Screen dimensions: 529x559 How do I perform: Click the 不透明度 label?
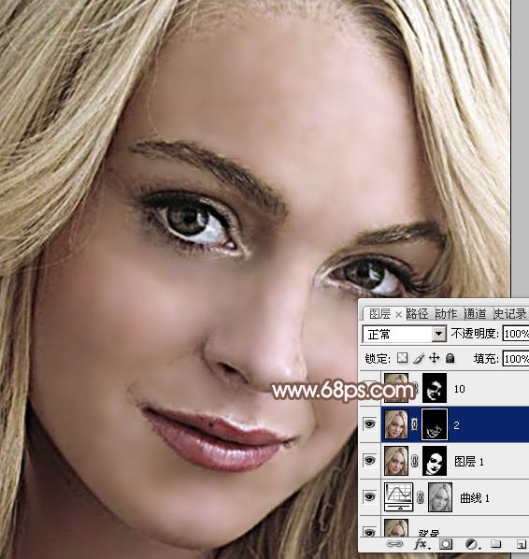[475, 334]
